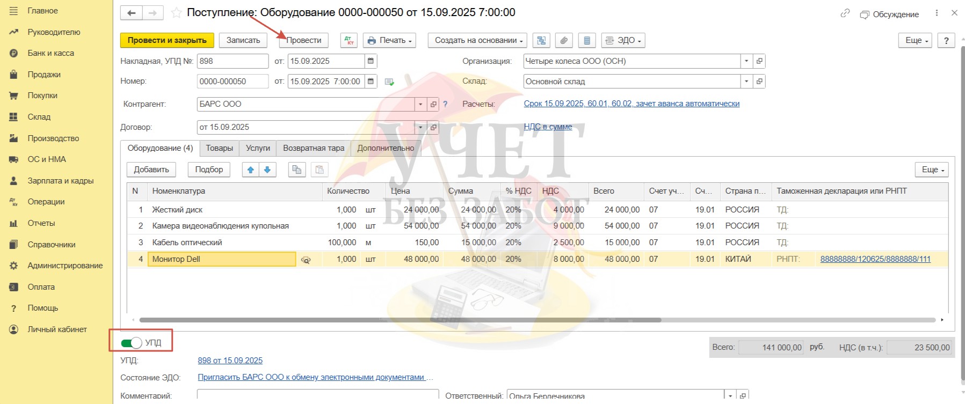The height and width of the screenshot is (404, 965).
Task: Click the Дт/Кт postings icon
Action: (349, 40)
